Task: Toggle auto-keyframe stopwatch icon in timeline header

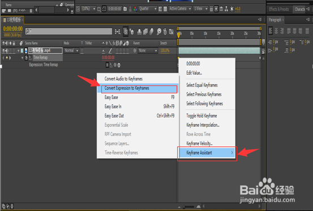Action: click(165, 32)
